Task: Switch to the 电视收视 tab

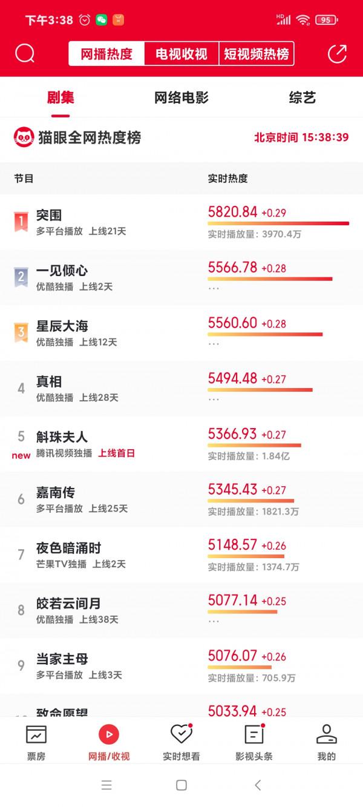Action: [x=181, y=53]
